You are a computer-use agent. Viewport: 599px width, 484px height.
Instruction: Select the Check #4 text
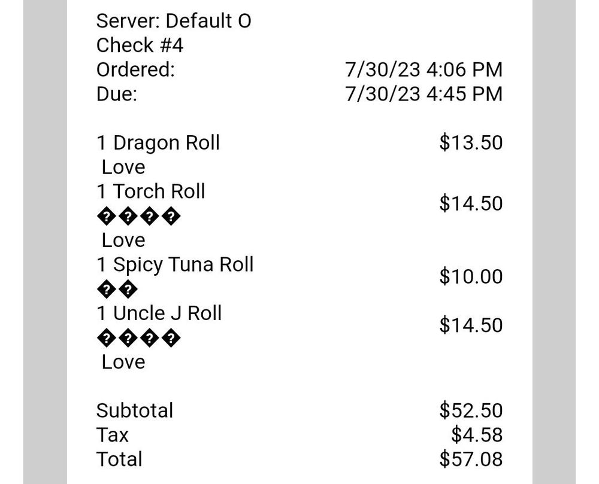tap(140, 45)
